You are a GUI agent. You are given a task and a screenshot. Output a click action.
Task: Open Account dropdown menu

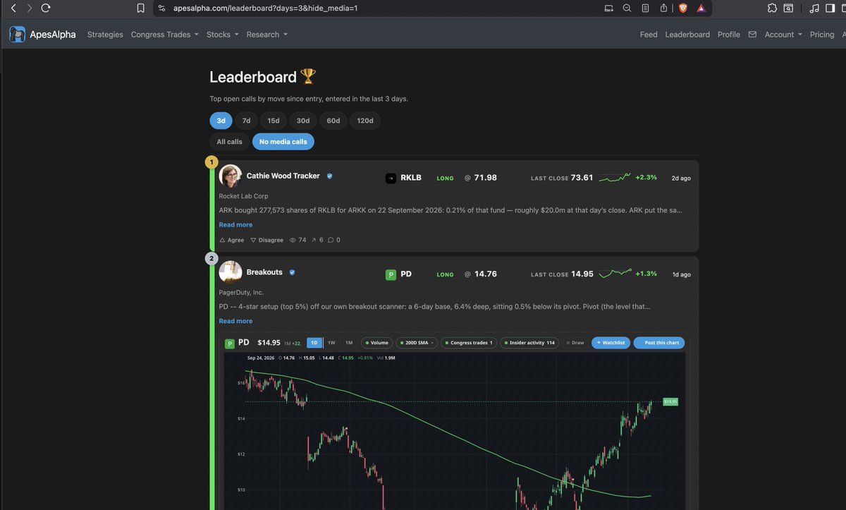(x=783, y=34)
